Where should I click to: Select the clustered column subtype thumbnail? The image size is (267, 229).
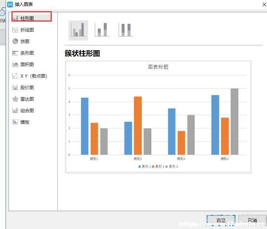(x=78, y=30)
